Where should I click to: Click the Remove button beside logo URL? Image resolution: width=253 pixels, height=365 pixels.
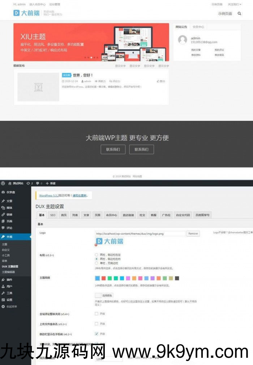point(193,234)
